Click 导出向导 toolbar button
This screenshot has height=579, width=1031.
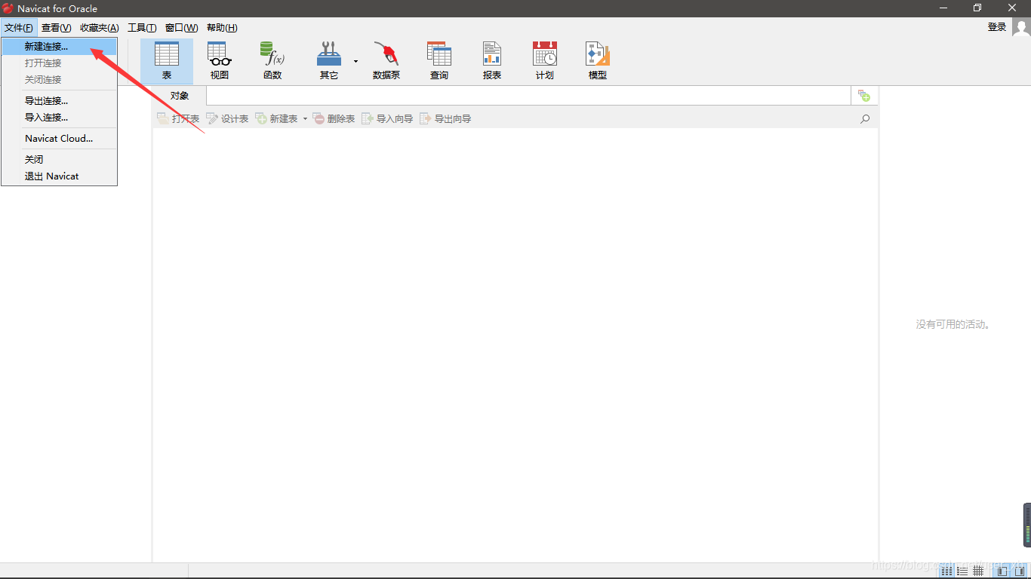[445, 119]
